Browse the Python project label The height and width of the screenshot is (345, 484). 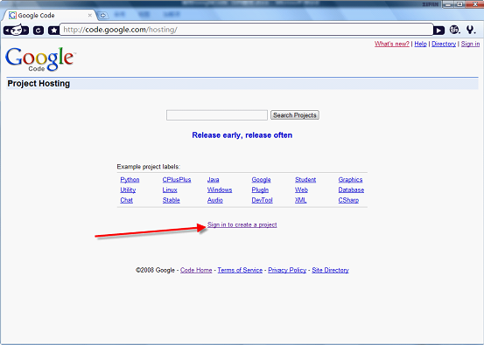pyautogui.click(x=130, y=180)
